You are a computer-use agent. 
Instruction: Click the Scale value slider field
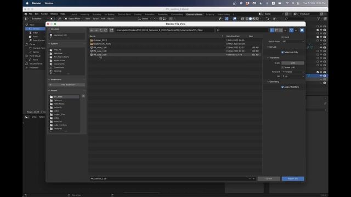(293, 63)
